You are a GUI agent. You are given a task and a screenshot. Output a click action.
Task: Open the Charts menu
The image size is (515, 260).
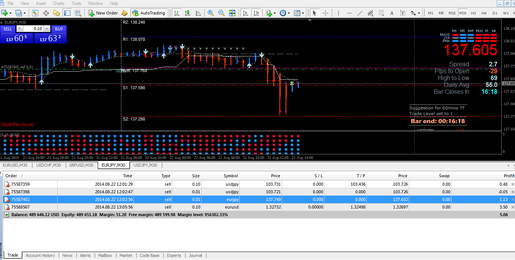tap(58, 3)
